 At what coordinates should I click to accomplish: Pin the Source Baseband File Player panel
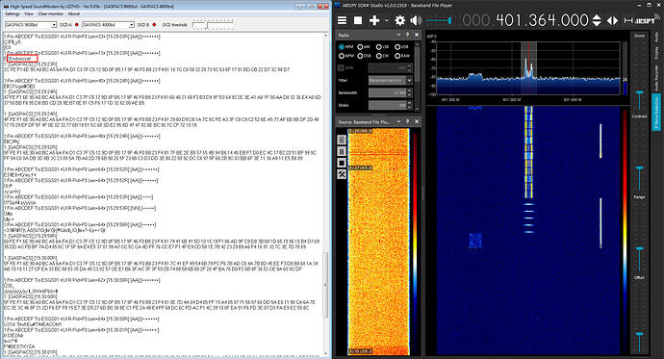(408, 121)
